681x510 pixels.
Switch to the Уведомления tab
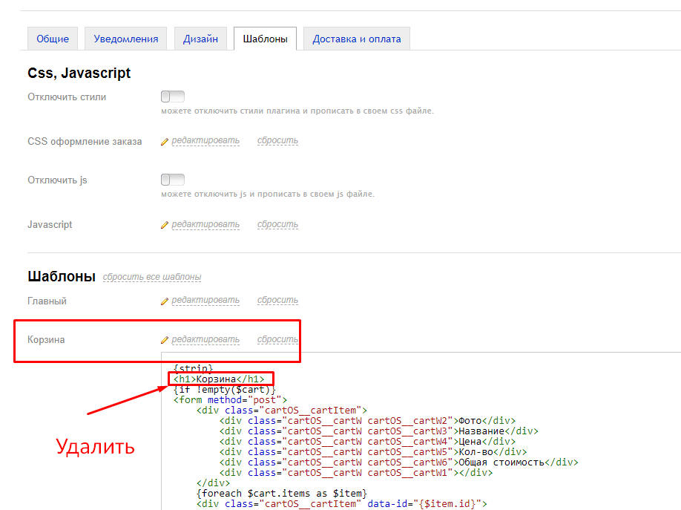pyautogui.click(x=126, y=39)
